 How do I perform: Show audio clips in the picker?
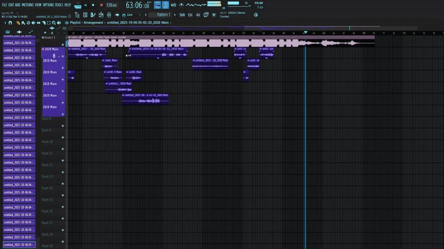click(19, 32)
